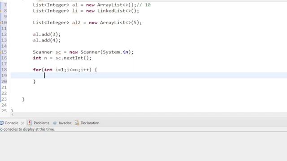Switch to the Console tab
Image resolution: width=287 pixels, height=161 pixels.
(11, 123)
